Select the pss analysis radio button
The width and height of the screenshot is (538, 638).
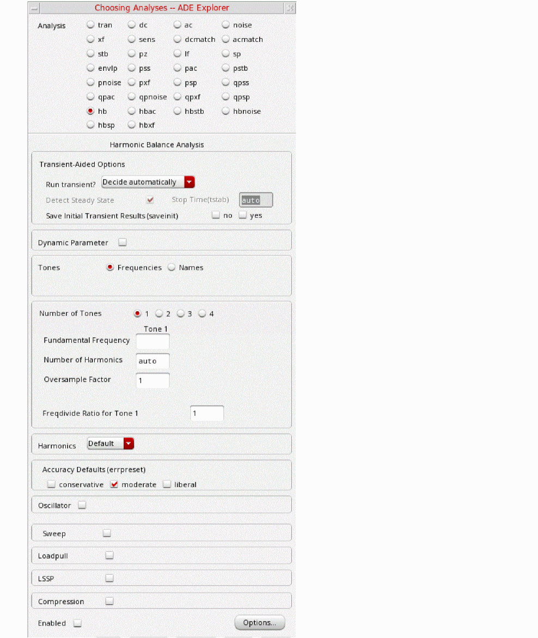131,68
